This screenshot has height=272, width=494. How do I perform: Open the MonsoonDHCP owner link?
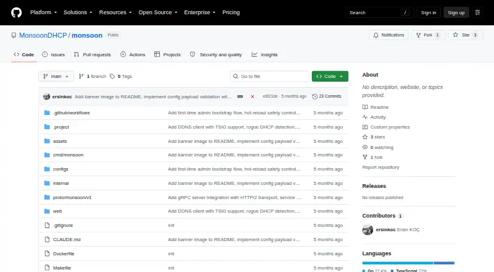tap(43, 35)
